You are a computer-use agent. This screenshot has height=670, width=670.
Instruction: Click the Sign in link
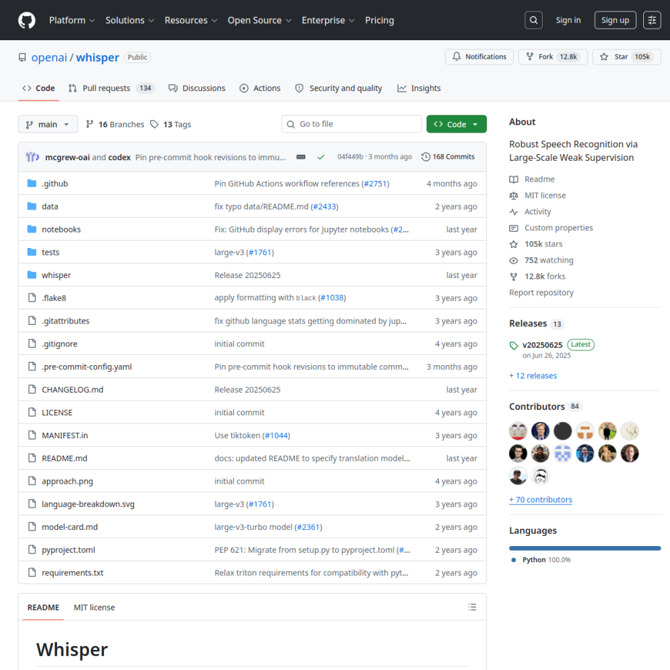coord(568,20)
